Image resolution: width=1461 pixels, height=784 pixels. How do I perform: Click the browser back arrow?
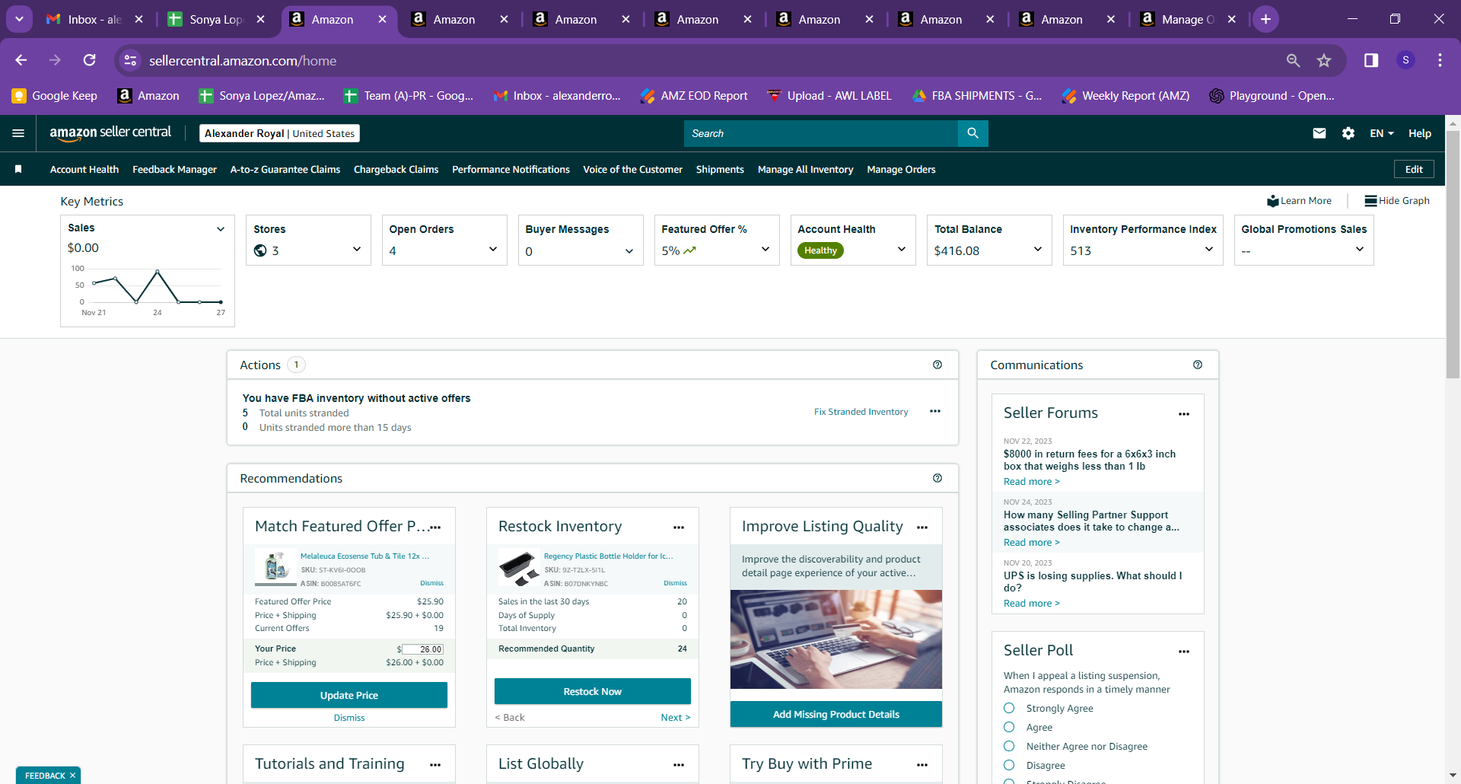[x=21, y=60]
